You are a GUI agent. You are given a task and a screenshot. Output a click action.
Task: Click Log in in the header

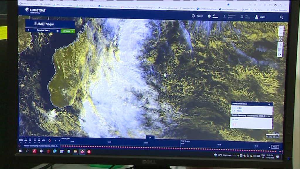click(x=260, y=17)
